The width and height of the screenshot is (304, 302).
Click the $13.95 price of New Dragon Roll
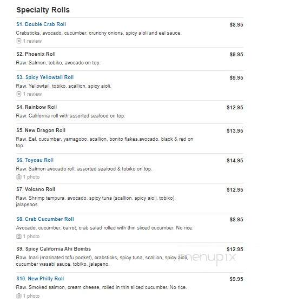(x=235, y=131)
